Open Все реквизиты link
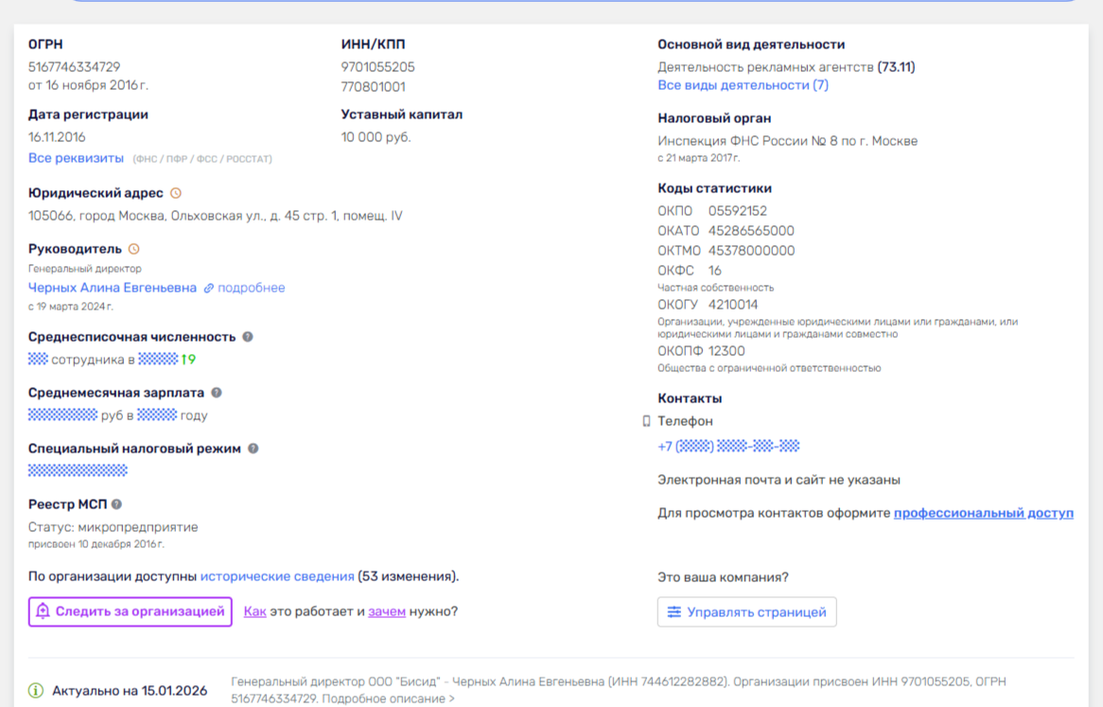1103x707 pixels. coord(76,158)
